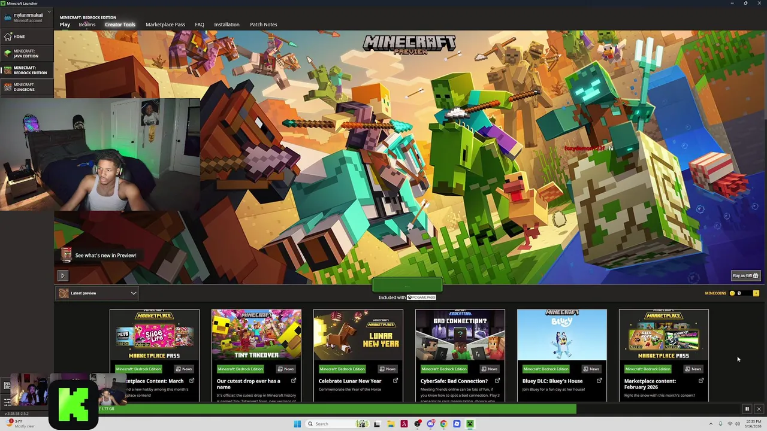Select Minecraft: Bedrock Edition in the sidebar

click(x=26, y=70)
